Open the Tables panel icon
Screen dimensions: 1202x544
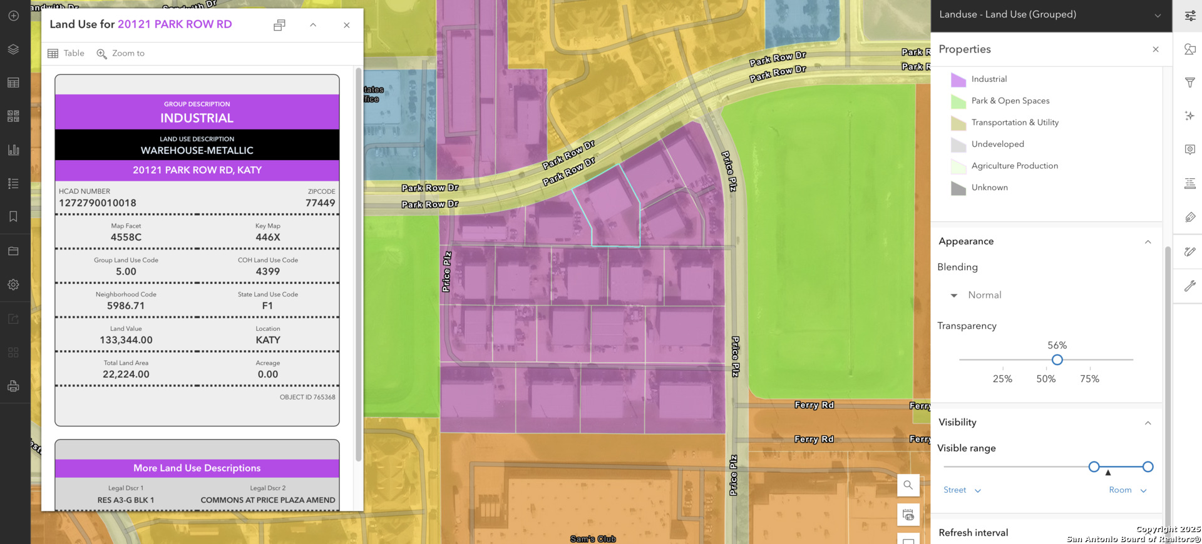13,83
